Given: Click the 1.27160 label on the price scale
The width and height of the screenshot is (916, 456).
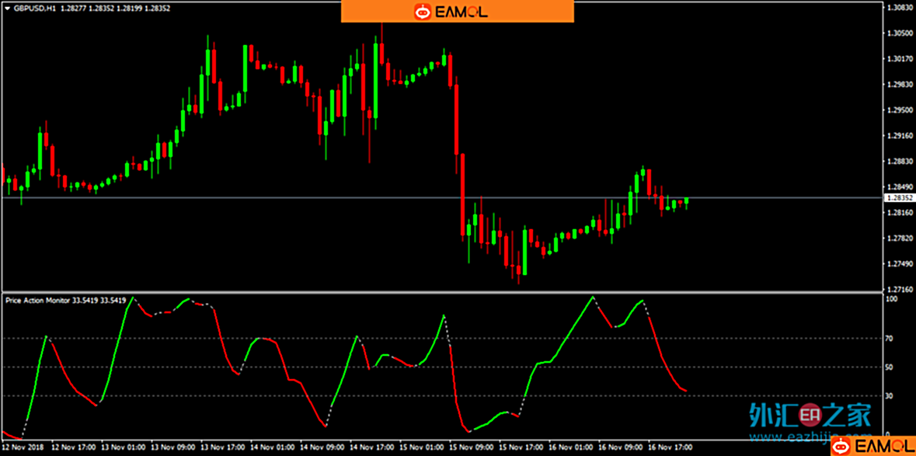Looking at the screenshot, I should coord(899,289).
